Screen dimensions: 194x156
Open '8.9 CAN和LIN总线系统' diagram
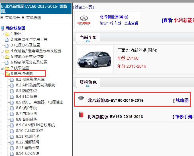(36, 125)
